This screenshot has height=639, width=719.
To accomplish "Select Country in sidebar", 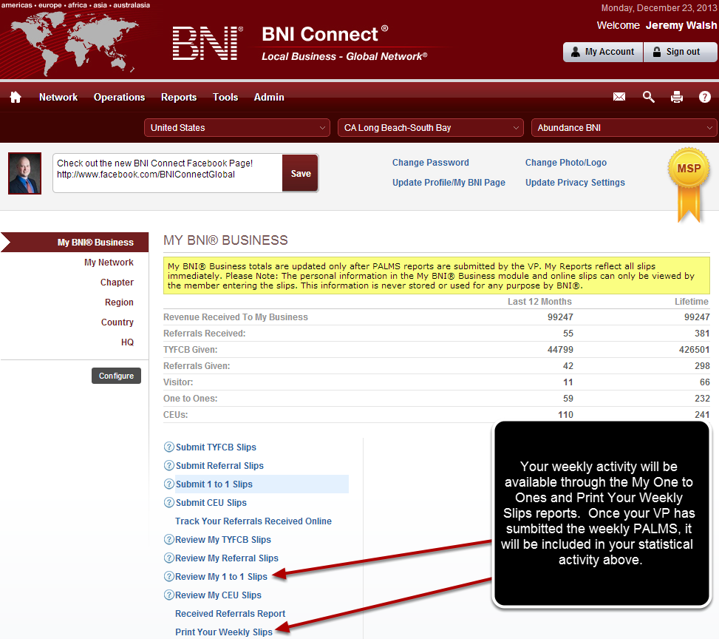I will point(117,322).
